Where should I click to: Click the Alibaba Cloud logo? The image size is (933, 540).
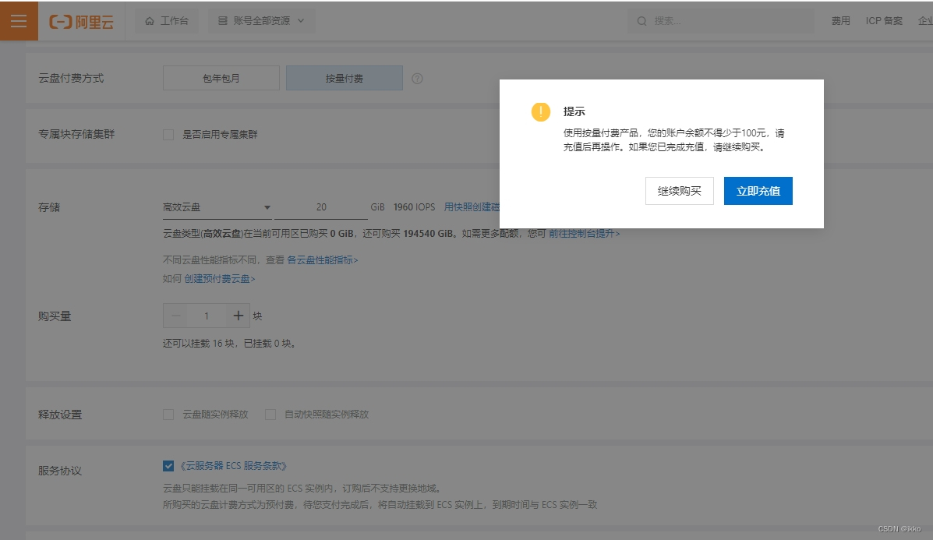pos(80,21)
